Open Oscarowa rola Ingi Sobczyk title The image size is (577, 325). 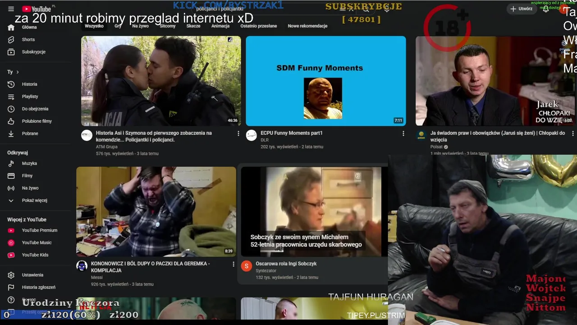pyautogui.click(x=286, y=264)
